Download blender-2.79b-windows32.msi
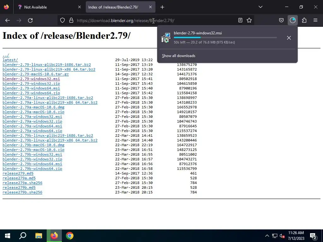Viewport: 323px width, 242px height. click(32, 154)
